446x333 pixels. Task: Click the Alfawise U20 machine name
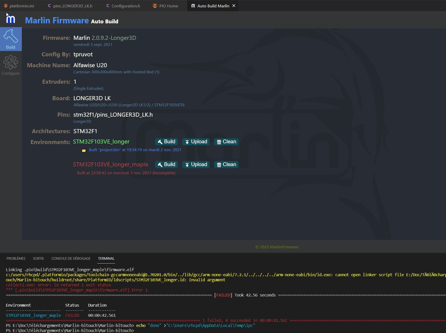(x=90, y=65)
